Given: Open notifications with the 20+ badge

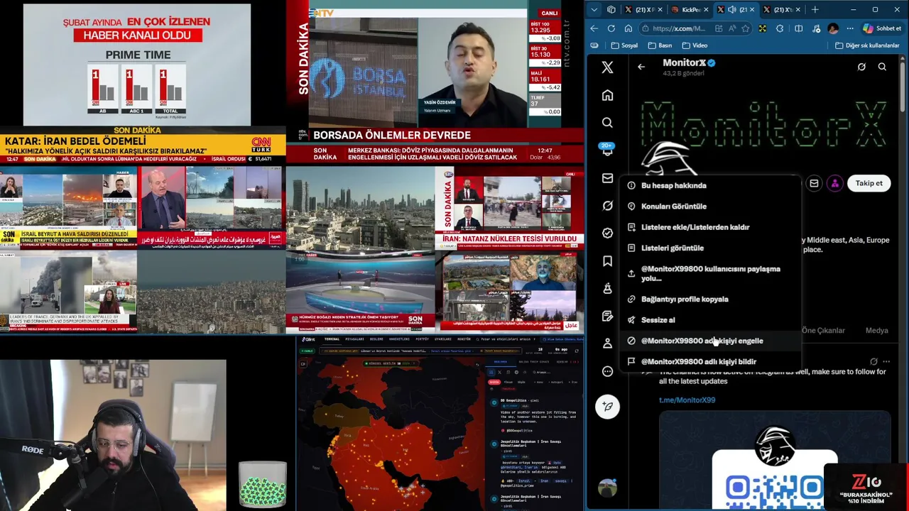Looking at the screenshot, I should [607, 150].
